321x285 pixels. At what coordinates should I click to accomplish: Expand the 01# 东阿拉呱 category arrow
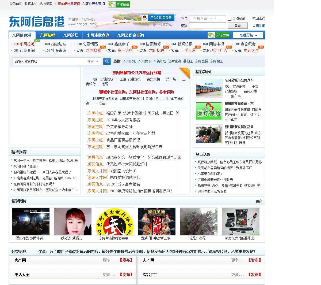[x=12, y=44]
